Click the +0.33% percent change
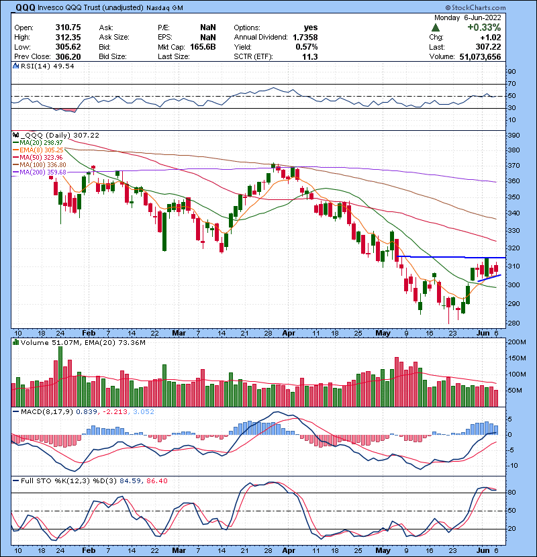The width and height of the screenshot is (537, 557). pyautogui.click(x=484, y=28)
